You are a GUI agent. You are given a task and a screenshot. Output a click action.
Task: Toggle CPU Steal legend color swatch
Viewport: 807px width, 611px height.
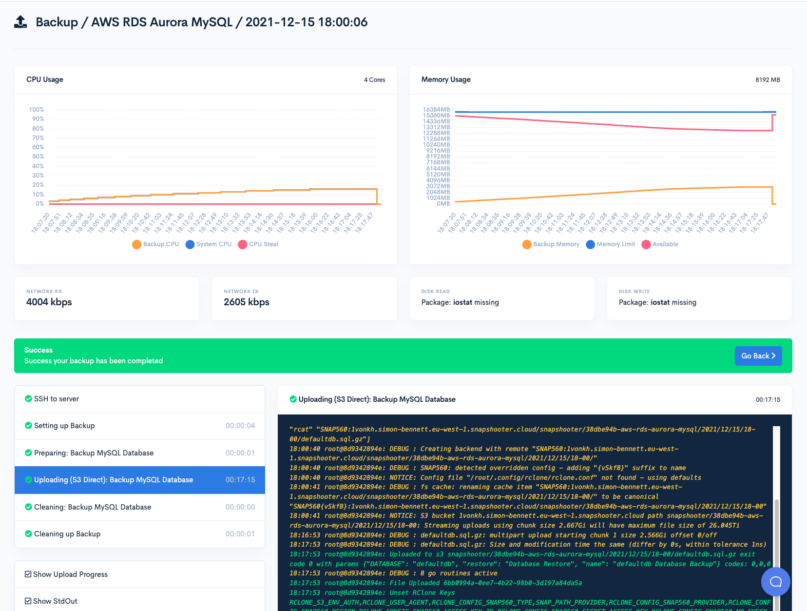243,244
